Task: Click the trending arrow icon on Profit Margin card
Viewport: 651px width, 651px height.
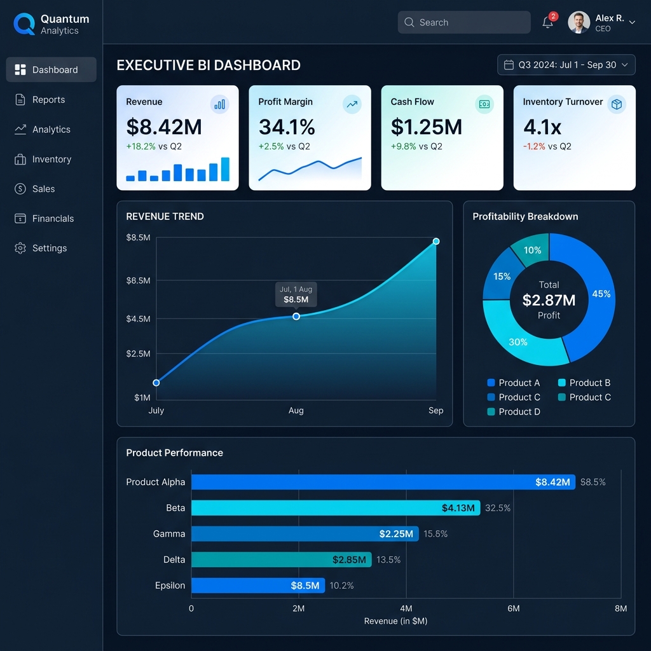Action: [x=352, y=104]
